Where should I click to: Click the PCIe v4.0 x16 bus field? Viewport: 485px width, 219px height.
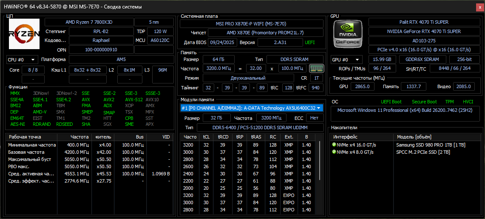424,50
